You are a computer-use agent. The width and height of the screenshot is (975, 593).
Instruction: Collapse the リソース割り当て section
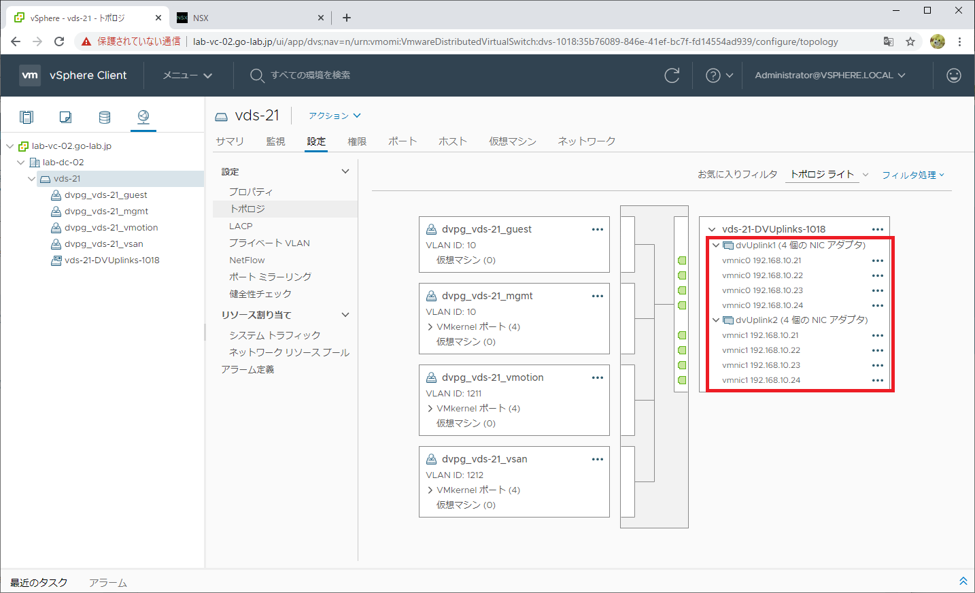coord(345,315)
